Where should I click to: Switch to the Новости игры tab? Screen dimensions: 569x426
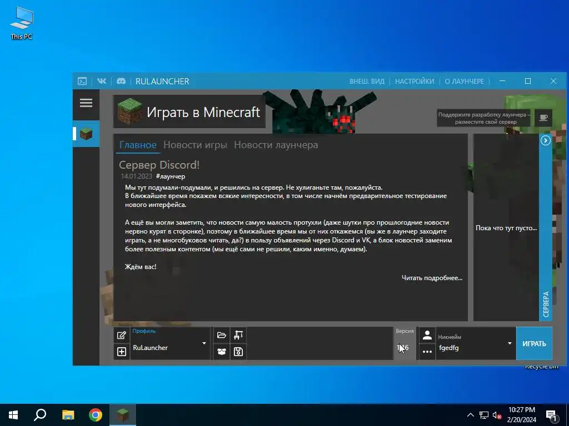[195, 145]
